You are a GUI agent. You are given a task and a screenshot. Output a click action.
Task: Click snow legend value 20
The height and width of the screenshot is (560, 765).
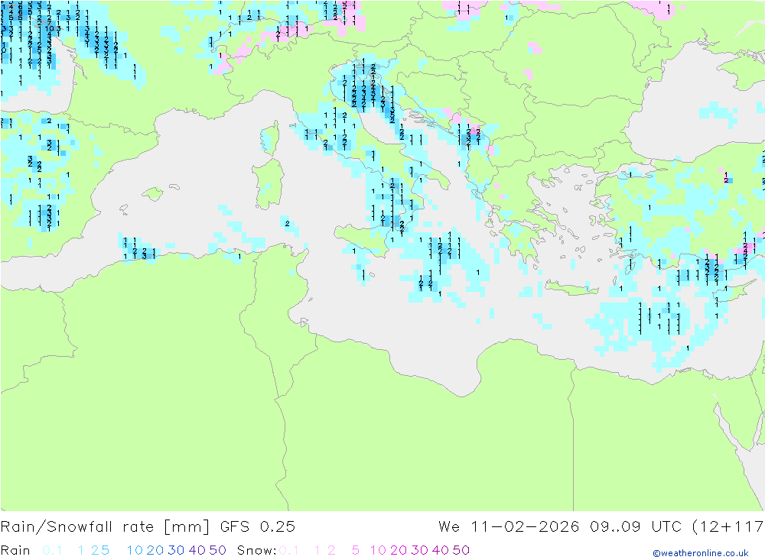coord(399,550)
